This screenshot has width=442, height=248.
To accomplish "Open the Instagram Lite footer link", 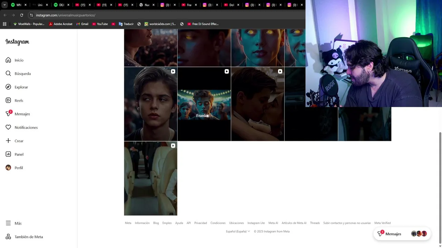I will tap(256, 223).
